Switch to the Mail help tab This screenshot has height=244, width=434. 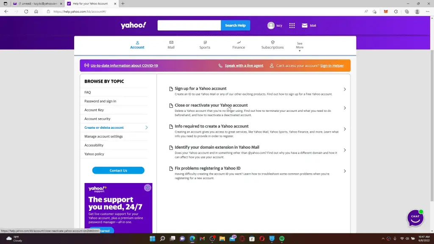click(171, 45)
